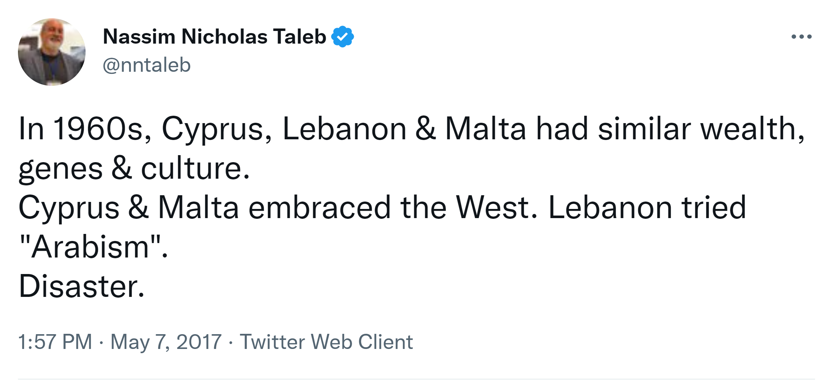Click the May 7, 2017 date

(166, 342)
